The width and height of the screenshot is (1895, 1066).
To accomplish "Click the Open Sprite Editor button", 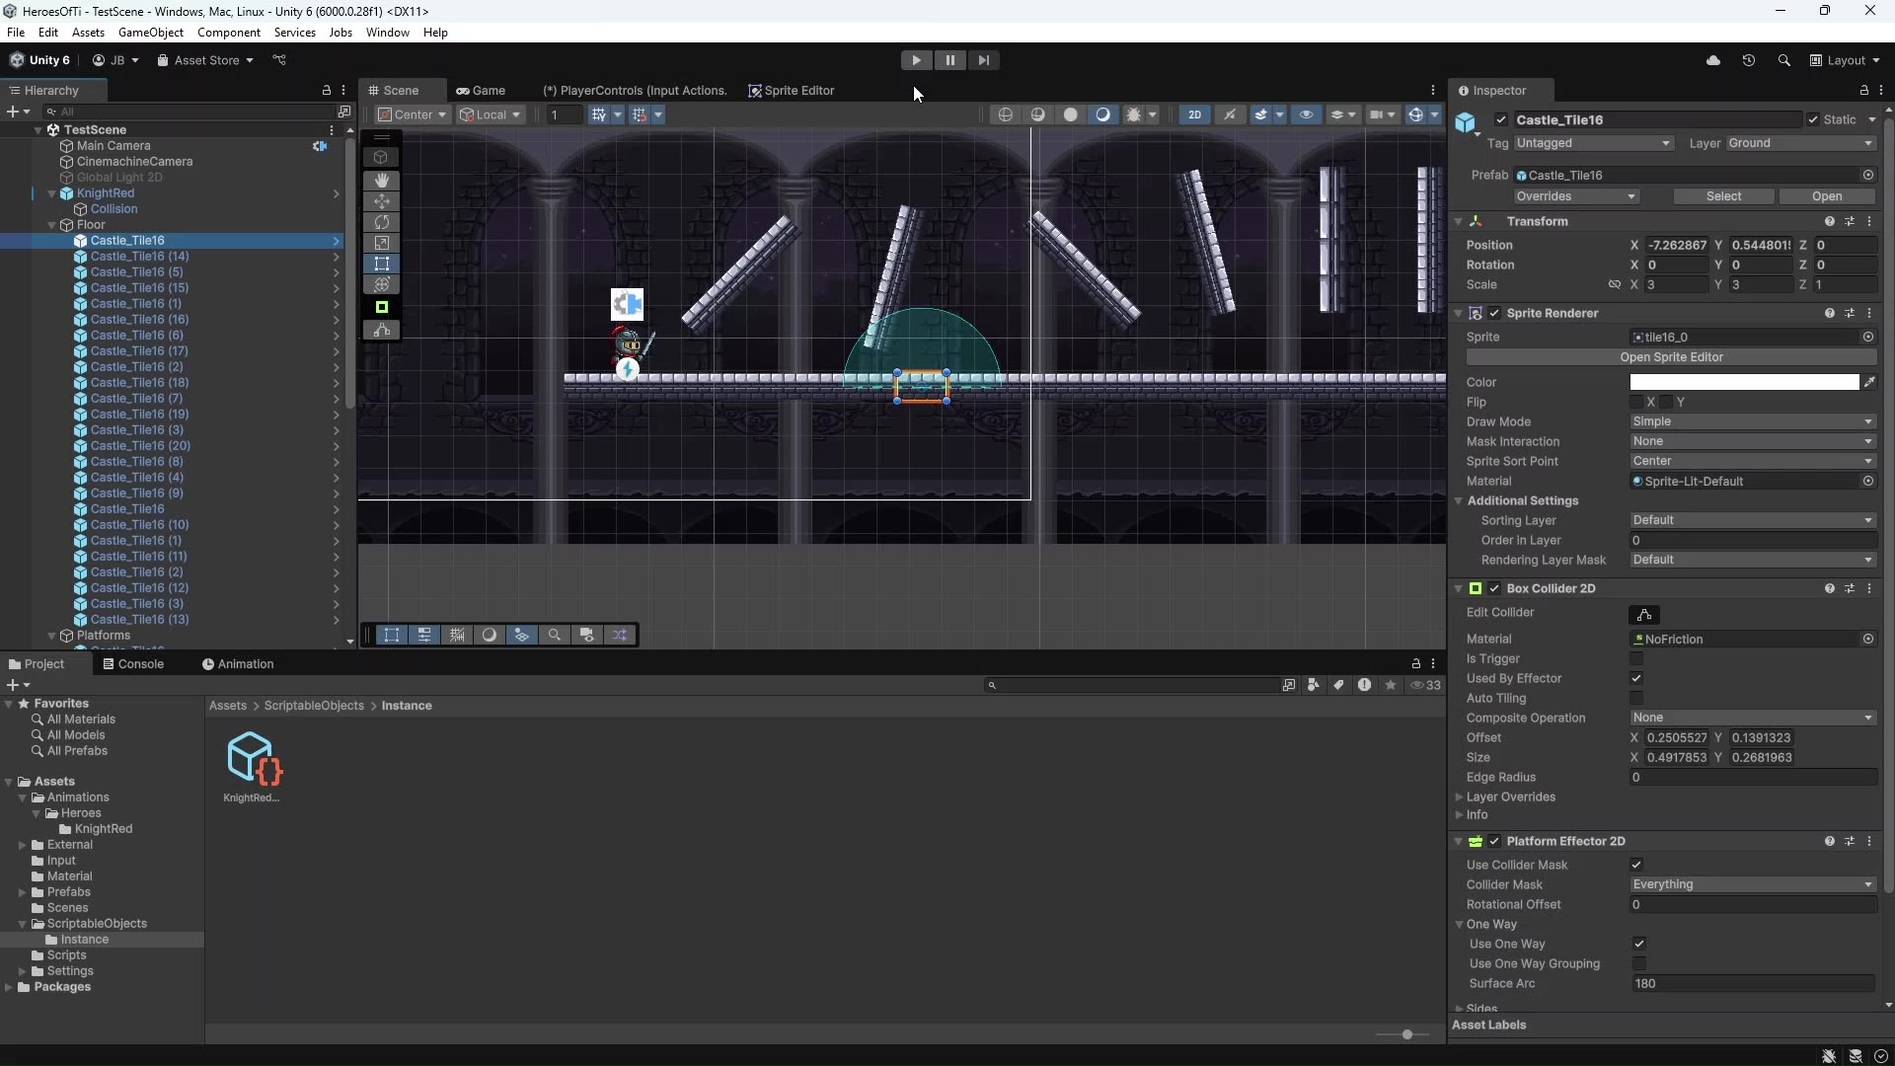I will [x=1672, y=357].
